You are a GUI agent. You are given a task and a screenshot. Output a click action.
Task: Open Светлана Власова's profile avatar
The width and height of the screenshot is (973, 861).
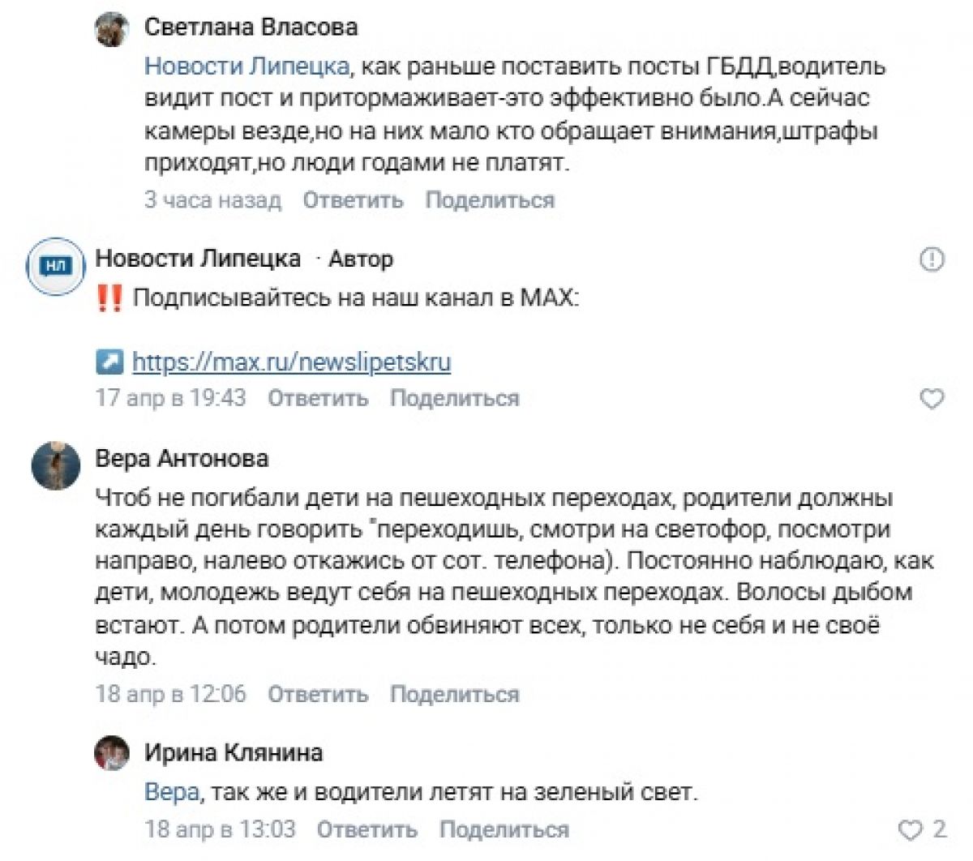click(113, 30)
